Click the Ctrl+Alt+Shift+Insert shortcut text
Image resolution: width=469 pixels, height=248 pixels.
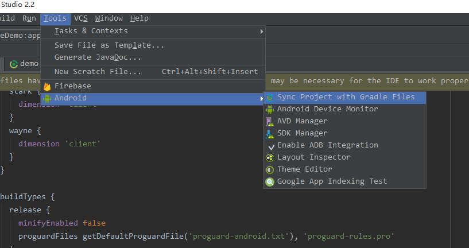click(210, 72)
